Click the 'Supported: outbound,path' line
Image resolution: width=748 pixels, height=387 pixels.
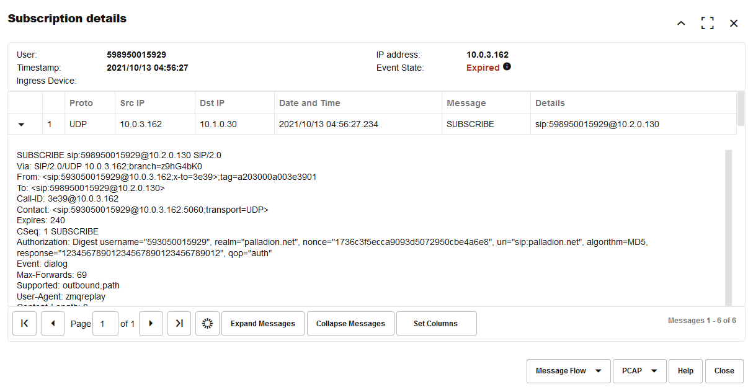(68, 285)
